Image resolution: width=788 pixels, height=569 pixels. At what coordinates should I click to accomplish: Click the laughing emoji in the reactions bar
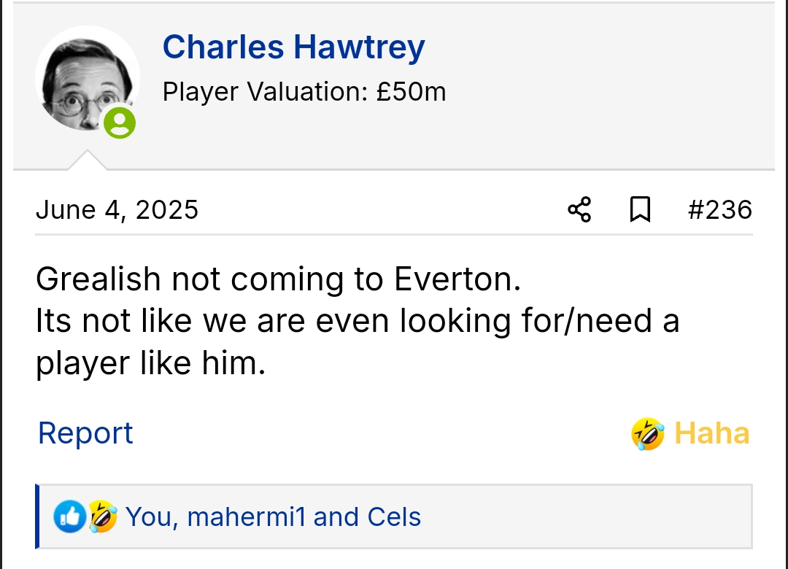click(103, 516)
